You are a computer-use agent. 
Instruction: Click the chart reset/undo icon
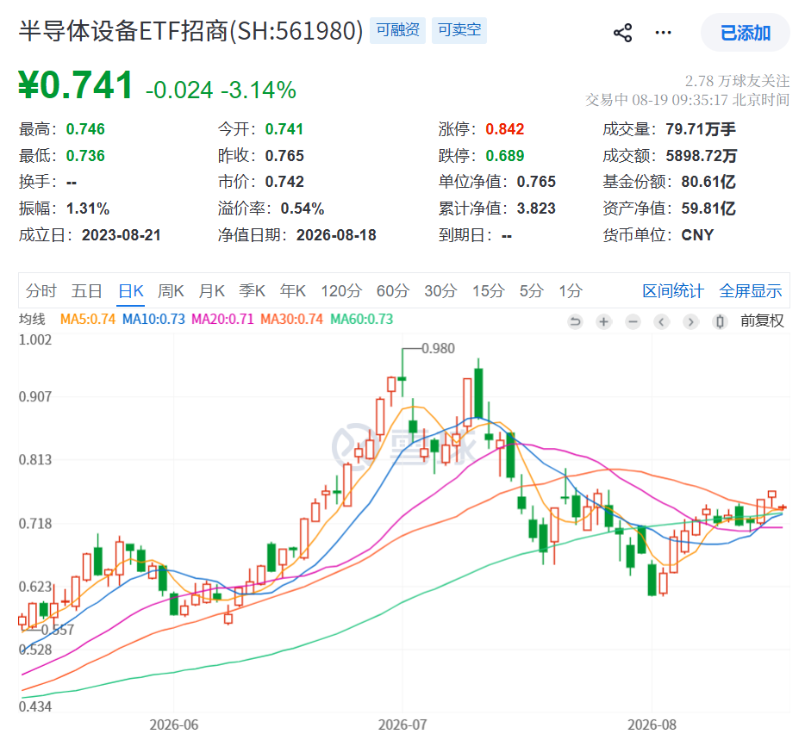coord(575,322)
